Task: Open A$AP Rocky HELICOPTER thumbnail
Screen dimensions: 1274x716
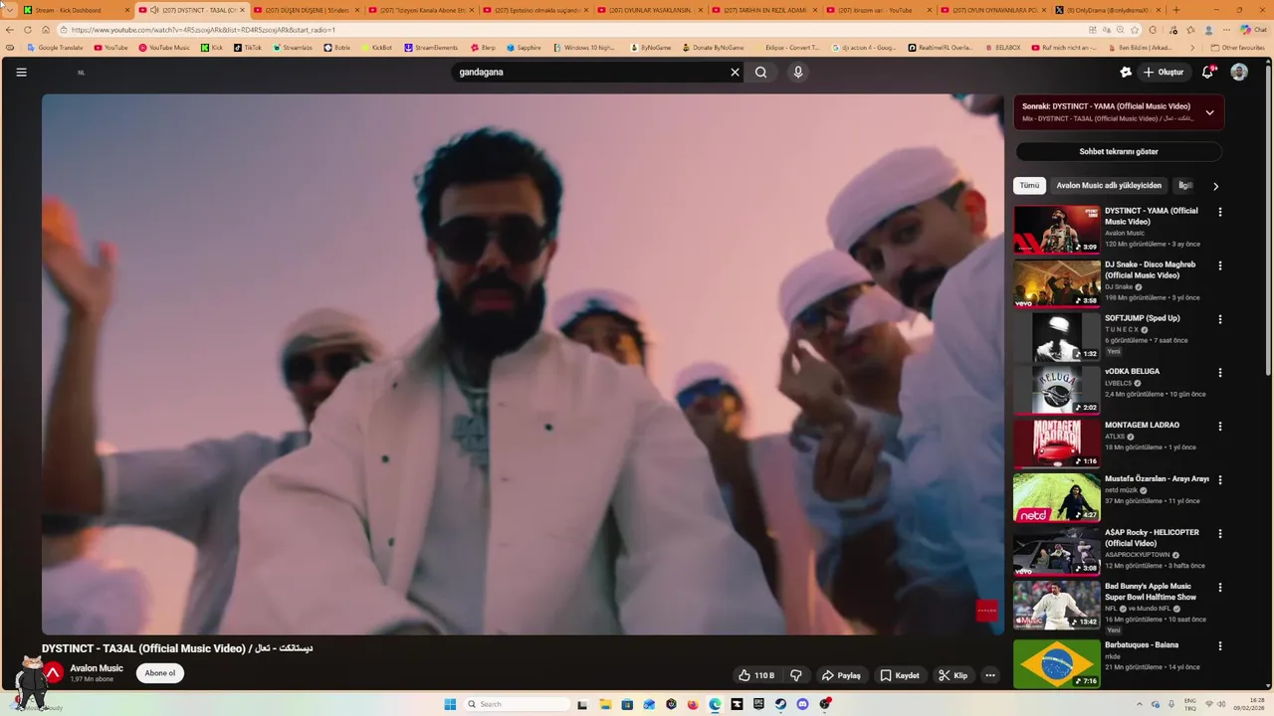Action: pos(1057,551)
